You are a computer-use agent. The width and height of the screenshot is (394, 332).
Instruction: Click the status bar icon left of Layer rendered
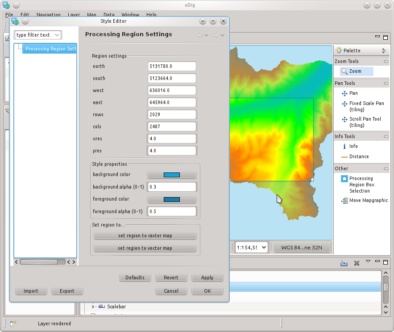coord(13,324)
